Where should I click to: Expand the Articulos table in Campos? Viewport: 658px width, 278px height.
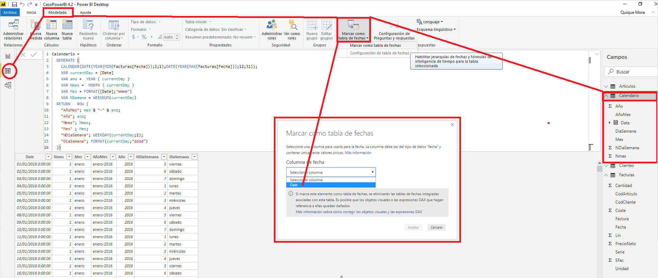click(606, 86)
